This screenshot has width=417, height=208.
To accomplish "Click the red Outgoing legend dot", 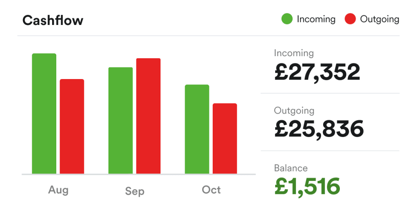I will (x=350, y=19).
